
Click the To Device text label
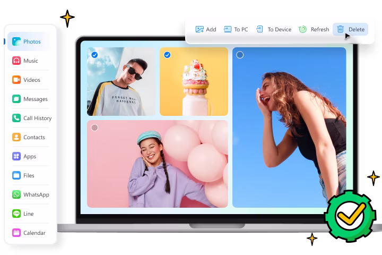pos(280,30)
